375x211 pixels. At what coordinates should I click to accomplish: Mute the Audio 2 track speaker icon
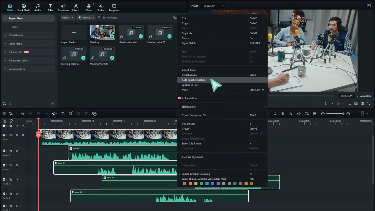[17, 165]
